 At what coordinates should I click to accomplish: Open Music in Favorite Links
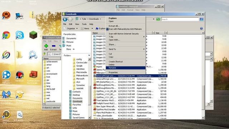(69, 46)
